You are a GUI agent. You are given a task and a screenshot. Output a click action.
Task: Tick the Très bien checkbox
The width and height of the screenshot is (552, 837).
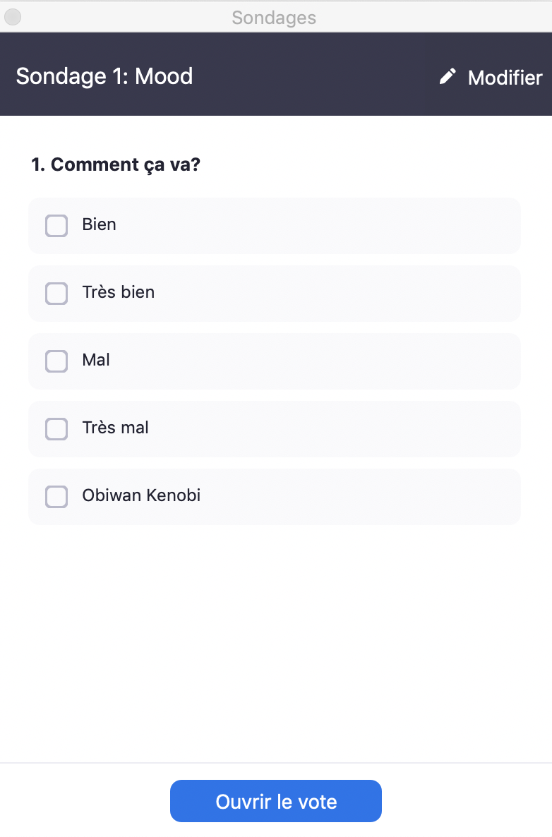click(x=56, y=294)
